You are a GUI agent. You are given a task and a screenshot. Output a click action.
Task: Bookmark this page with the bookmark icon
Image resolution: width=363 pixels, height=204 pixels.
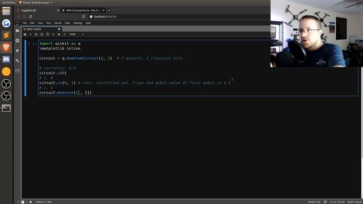point(83,16)
